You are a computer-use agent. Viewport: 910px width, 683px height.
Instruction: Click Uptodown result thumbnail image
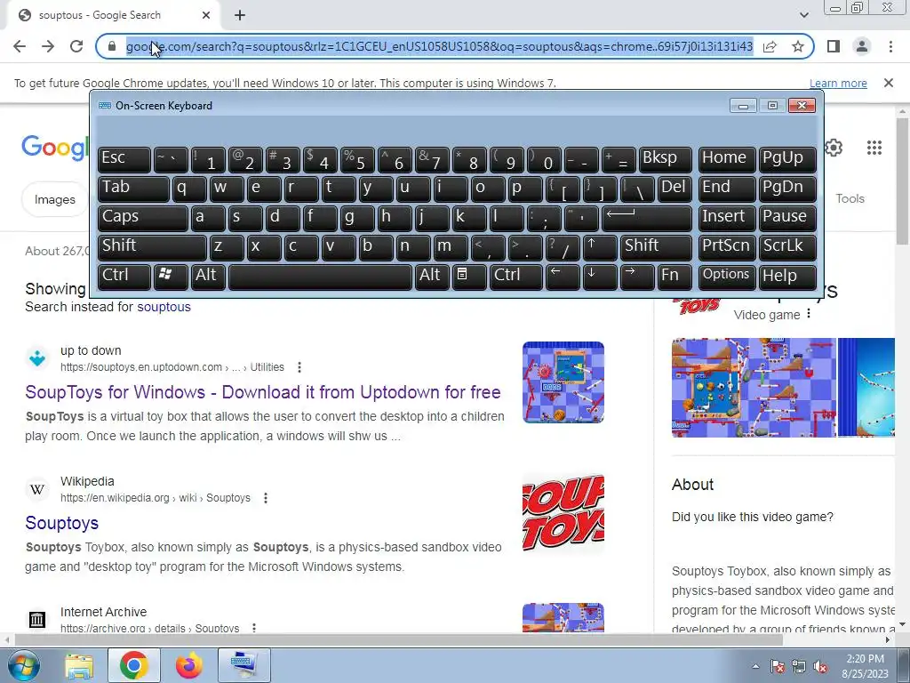coord(563,382)
